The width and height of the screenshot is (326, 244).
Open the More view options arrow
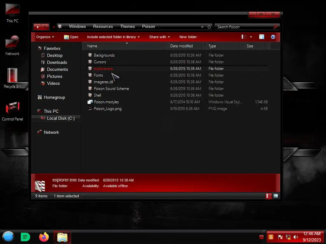[x=251, y=37]
